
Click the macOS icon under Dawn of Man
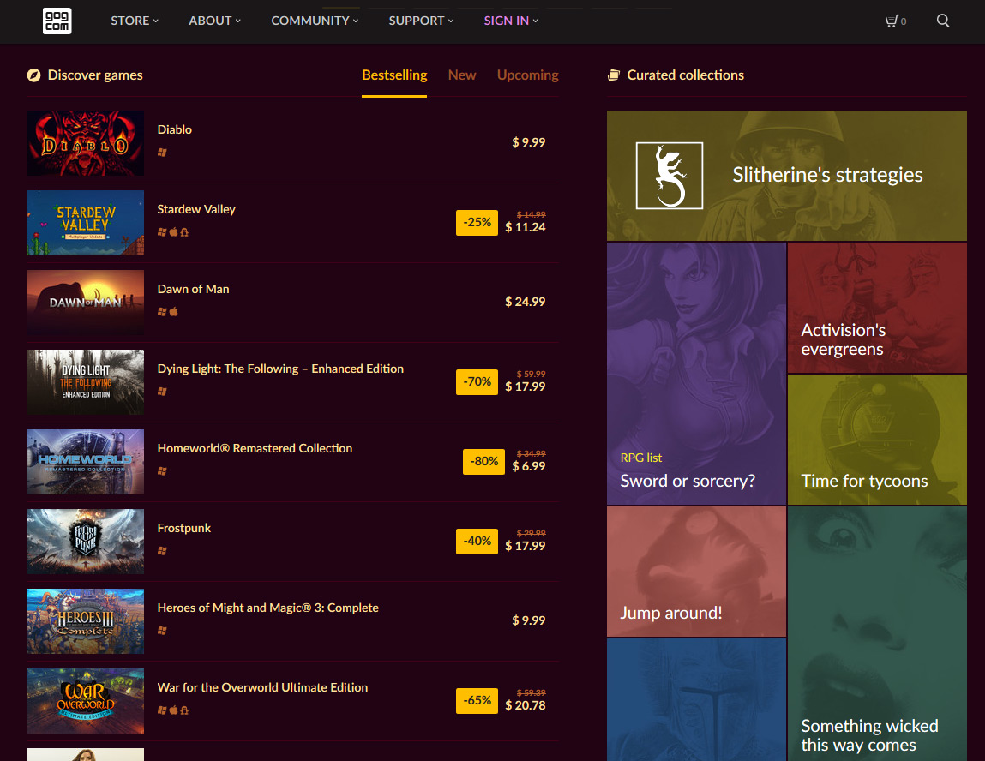(x=173, y=311)
